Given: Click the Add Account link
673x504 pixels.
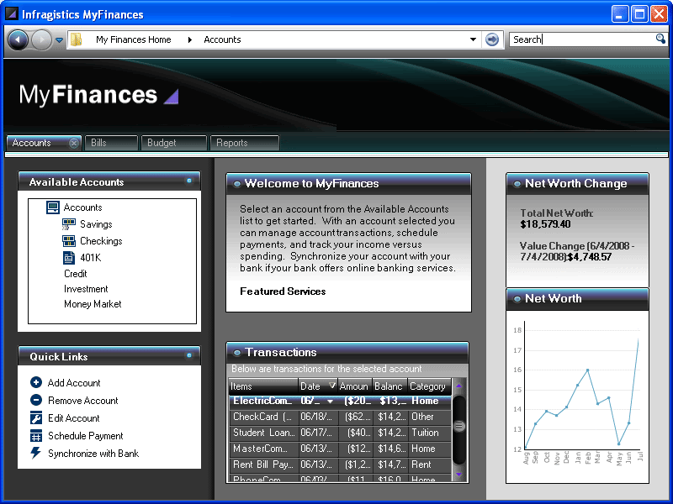Looking at the screenshot, I should click(74, 383).
